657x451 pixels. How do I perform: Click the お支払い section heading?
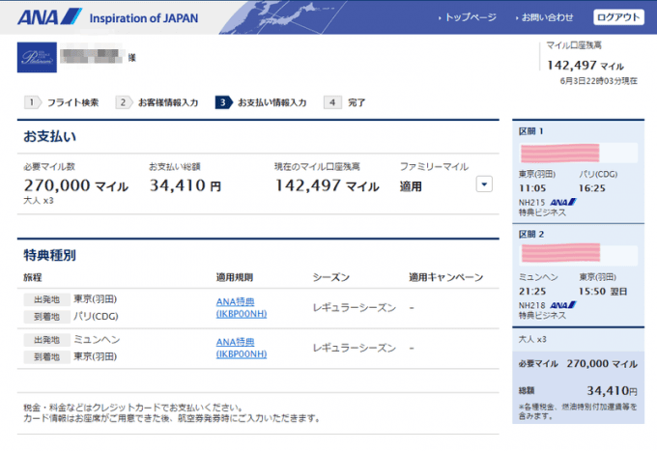coord(49,136)
